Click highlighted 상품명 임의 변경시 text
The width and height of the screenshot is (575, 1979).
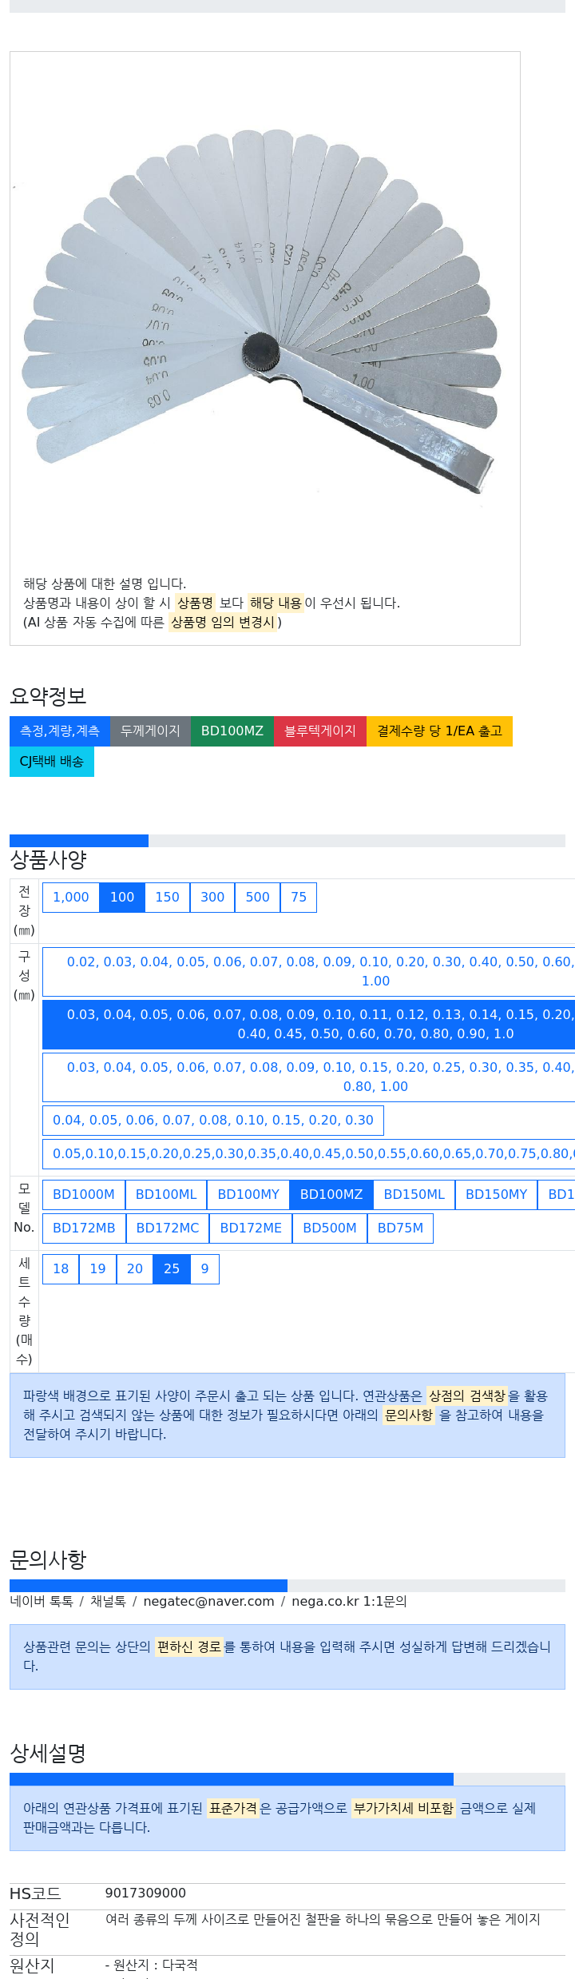pos(223,622)
